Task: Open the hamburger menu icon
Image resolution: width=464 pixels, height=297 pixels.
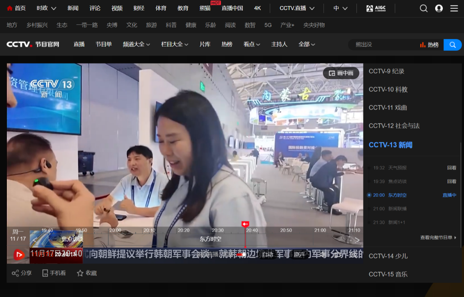Action: [x=454, y=8]
